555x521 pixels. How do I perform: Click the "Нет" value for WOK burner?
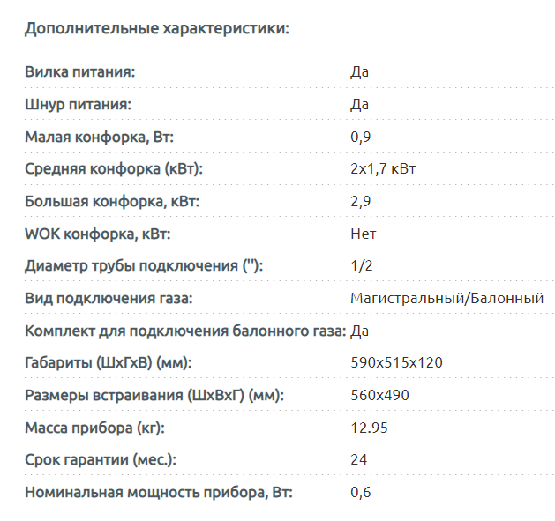(364, 234)
